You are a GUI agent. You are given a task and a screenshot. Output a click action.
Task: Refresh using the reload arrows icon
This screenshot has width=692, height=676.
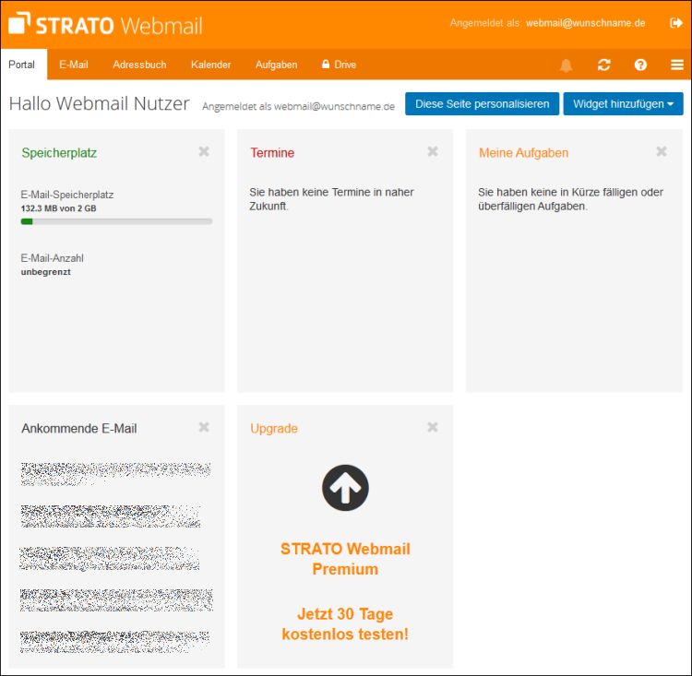point(603,65)
